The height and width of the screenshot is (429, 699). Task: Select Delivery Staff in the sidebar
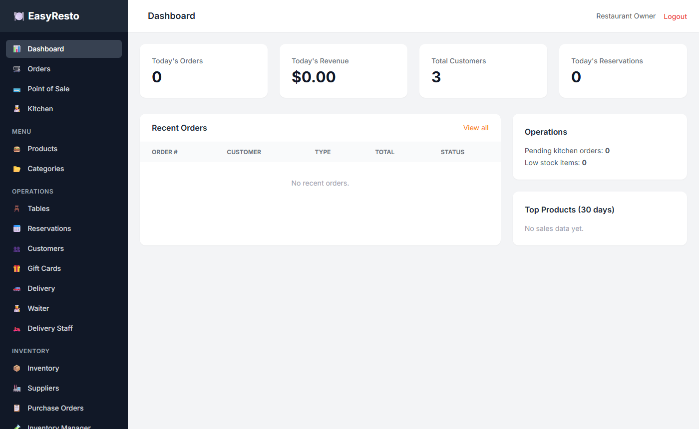pyautogui.click(x=64, y=328)
